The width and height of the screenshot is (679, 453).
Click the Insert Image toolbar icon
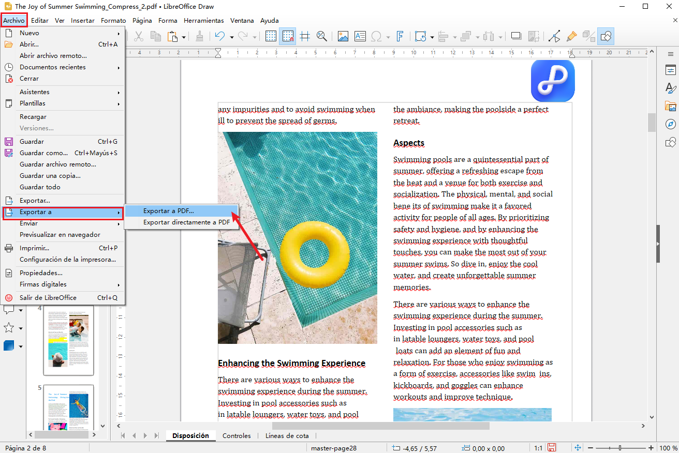[343, 36]
